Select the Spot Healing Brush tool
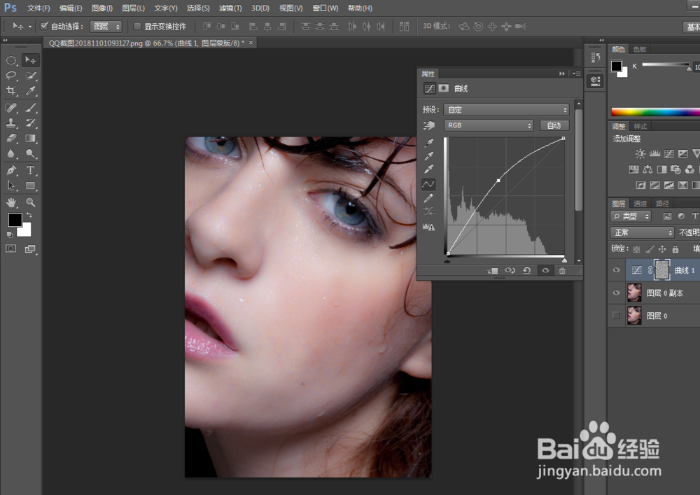The image size is (700, 495). click(x=11, y=108)
